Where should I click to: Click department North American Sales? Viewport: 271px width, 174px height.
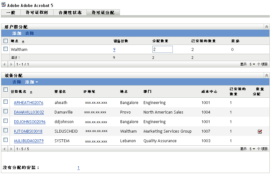[x=163, y=112]
